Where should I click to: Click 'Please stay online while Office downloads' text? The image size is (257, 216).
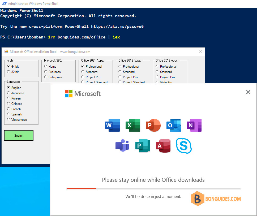(153, 180)
